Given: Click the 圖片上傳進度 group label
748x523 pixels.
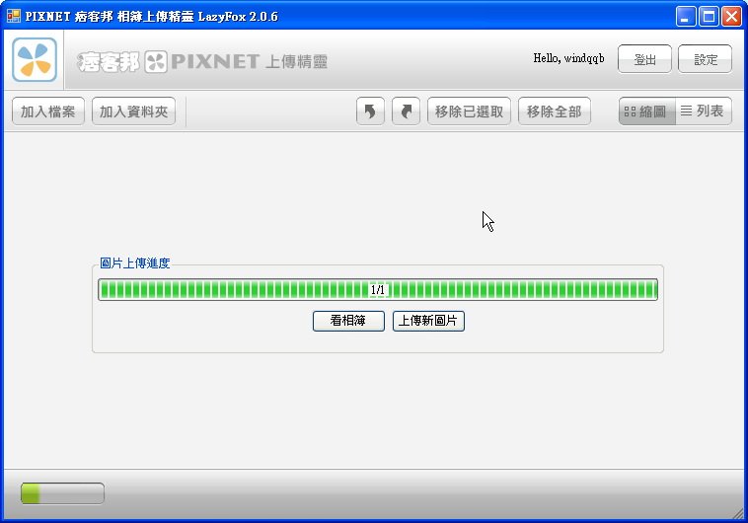Looking at the screenshot, I should coord(134,262).
